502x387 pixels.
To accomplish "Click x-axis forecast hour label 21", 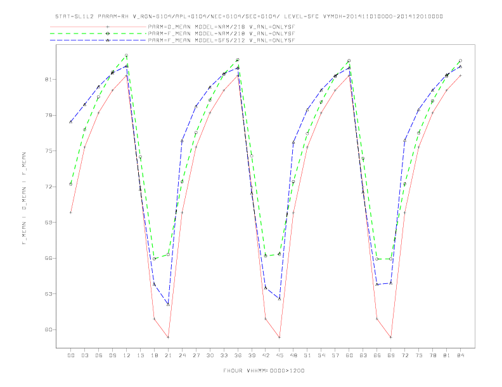I will (168, 355).
